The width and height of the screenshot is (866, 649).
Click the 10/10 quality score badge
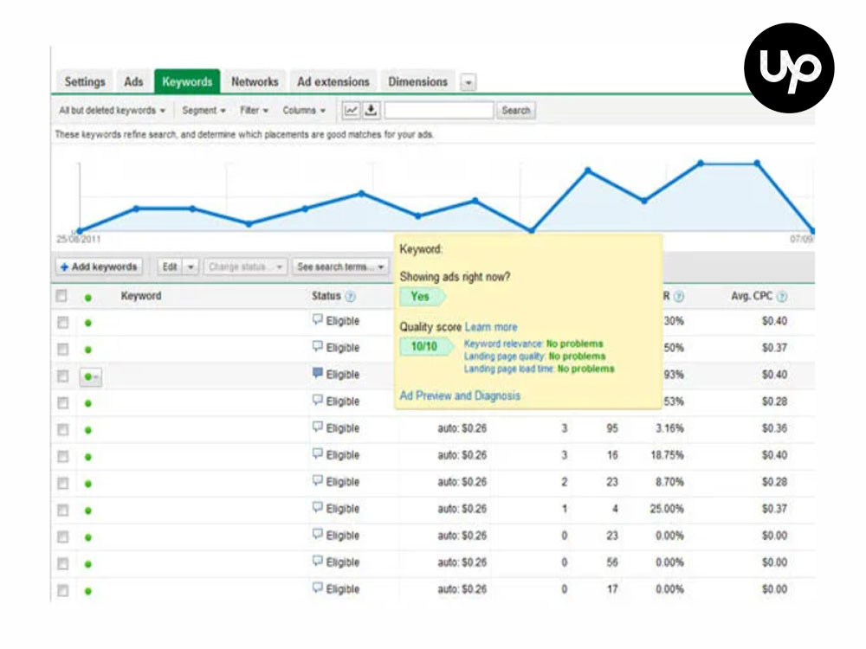coord(425,347)
